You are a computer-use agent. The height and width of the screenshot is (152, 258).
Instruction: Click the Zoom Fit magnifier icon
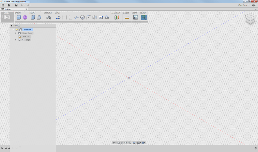(129, 143)
